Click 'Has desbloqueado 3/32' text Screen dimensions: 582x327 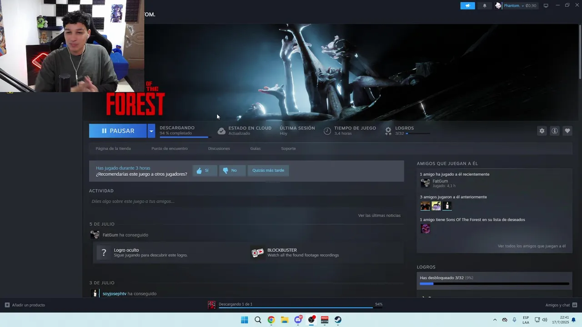pyautogui.click(x=442, y=278)
